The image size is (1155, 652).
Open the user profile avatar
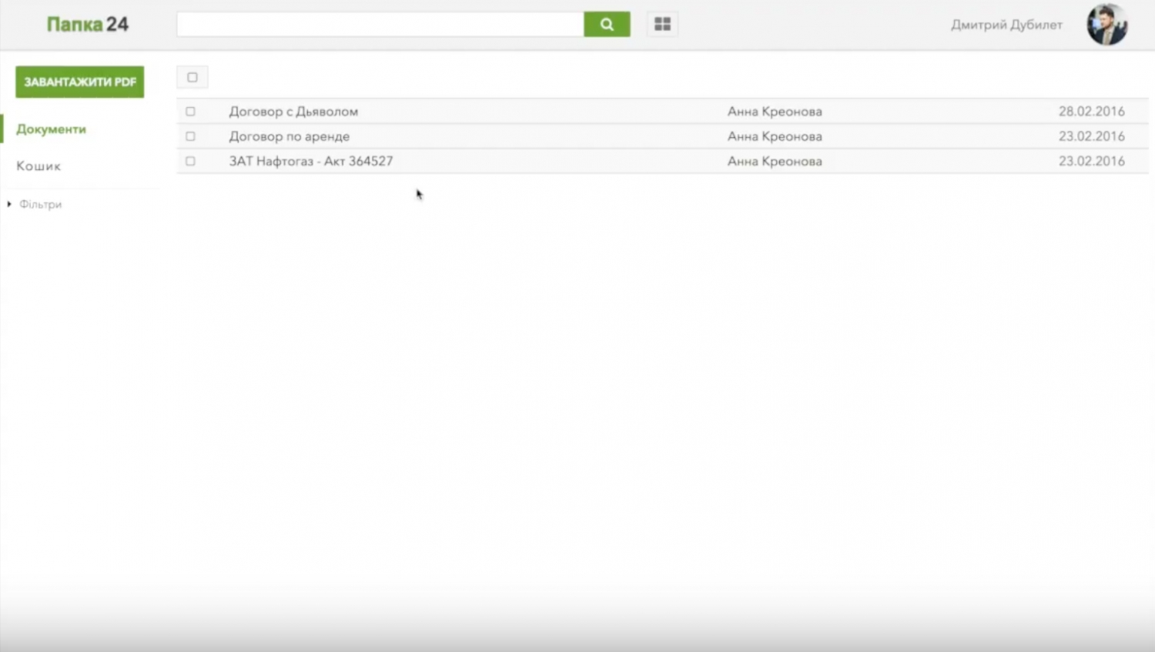[x=1106, y=25]
